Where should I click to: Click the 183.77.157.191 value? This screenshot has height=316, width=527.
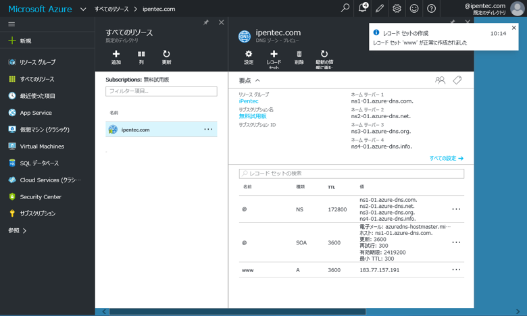(x=380, y=270)
